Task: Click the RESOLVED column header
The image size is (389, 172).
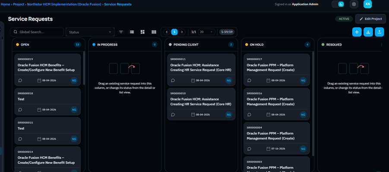Action: [x=350, y=45]
